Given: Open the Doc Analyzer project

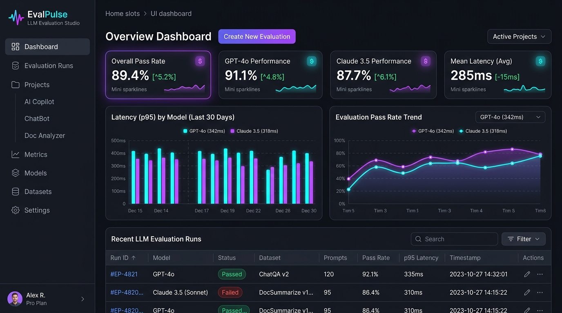Looking at the screenshot, I should [x=45, y=136].
